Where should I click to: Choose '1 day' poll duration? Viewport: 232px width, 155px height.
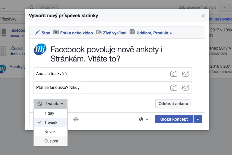tap(51, 113)
